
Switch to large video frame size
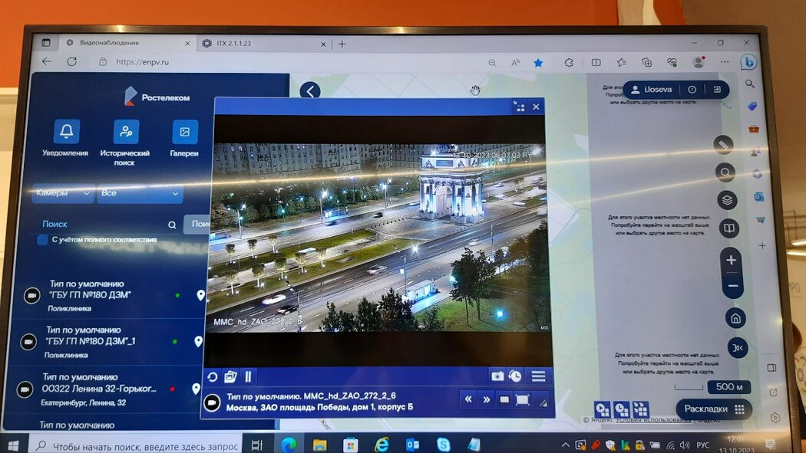tap(522, 399)
